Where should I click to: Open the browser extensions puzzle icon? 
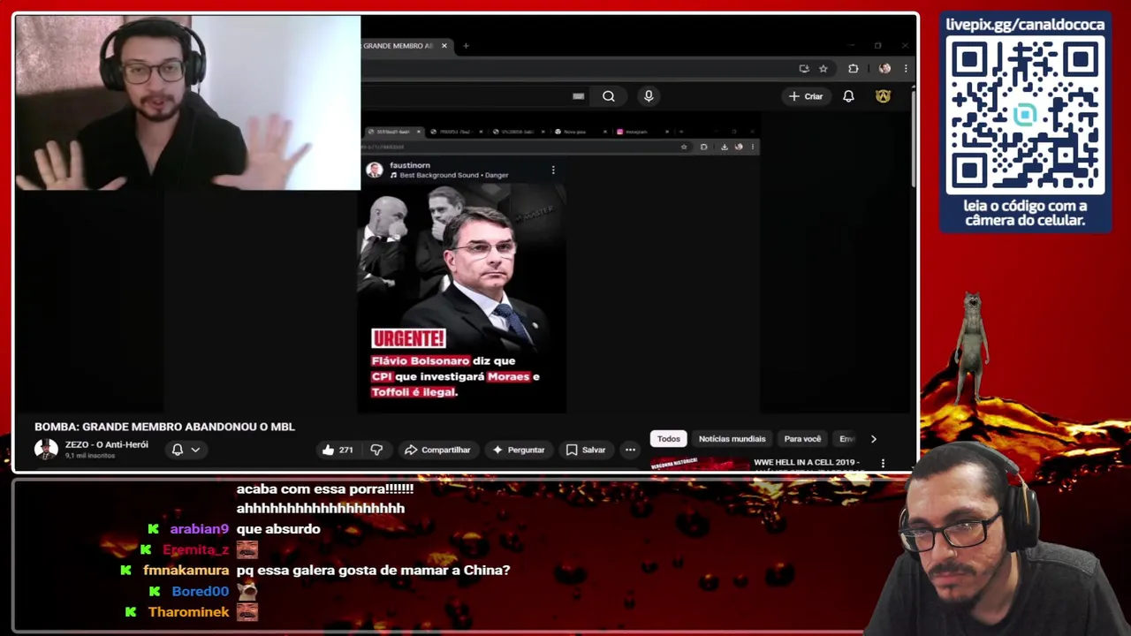854,69
